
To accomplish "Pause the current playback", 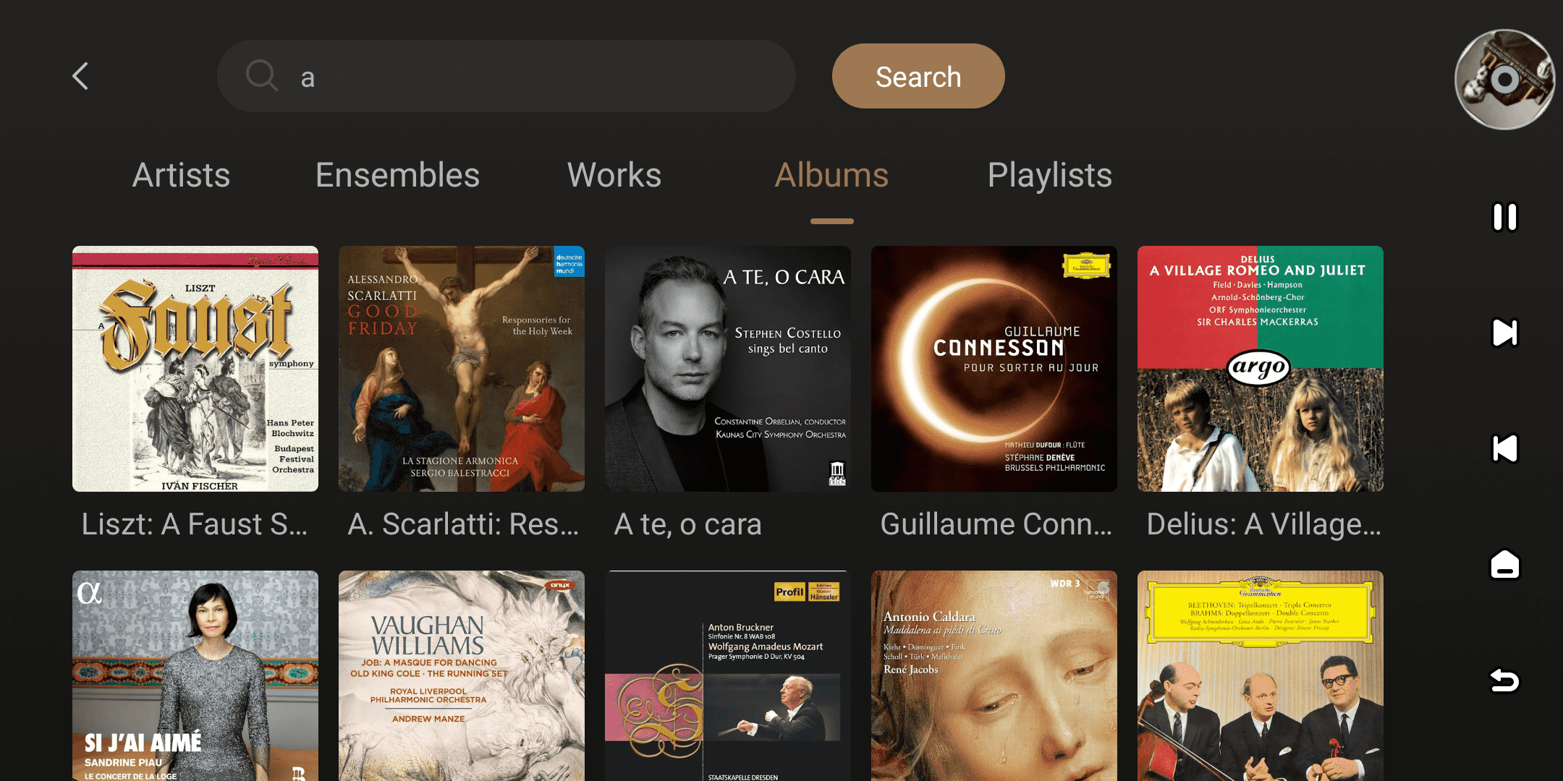I will 1504,217.
